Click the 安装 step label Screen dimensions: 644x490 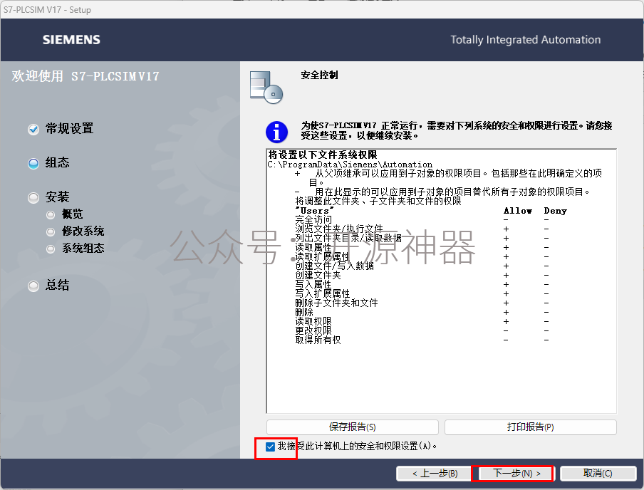(x=58, y=197)
